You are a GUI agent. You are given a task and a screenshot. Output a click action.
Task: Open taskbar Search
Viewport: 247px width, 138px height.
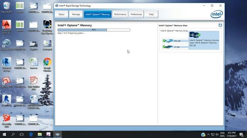pos(13,135)
